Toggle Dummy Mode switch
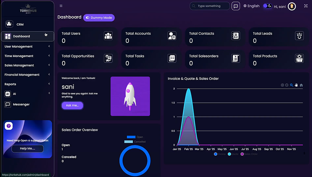 click(x=88, y=17)
